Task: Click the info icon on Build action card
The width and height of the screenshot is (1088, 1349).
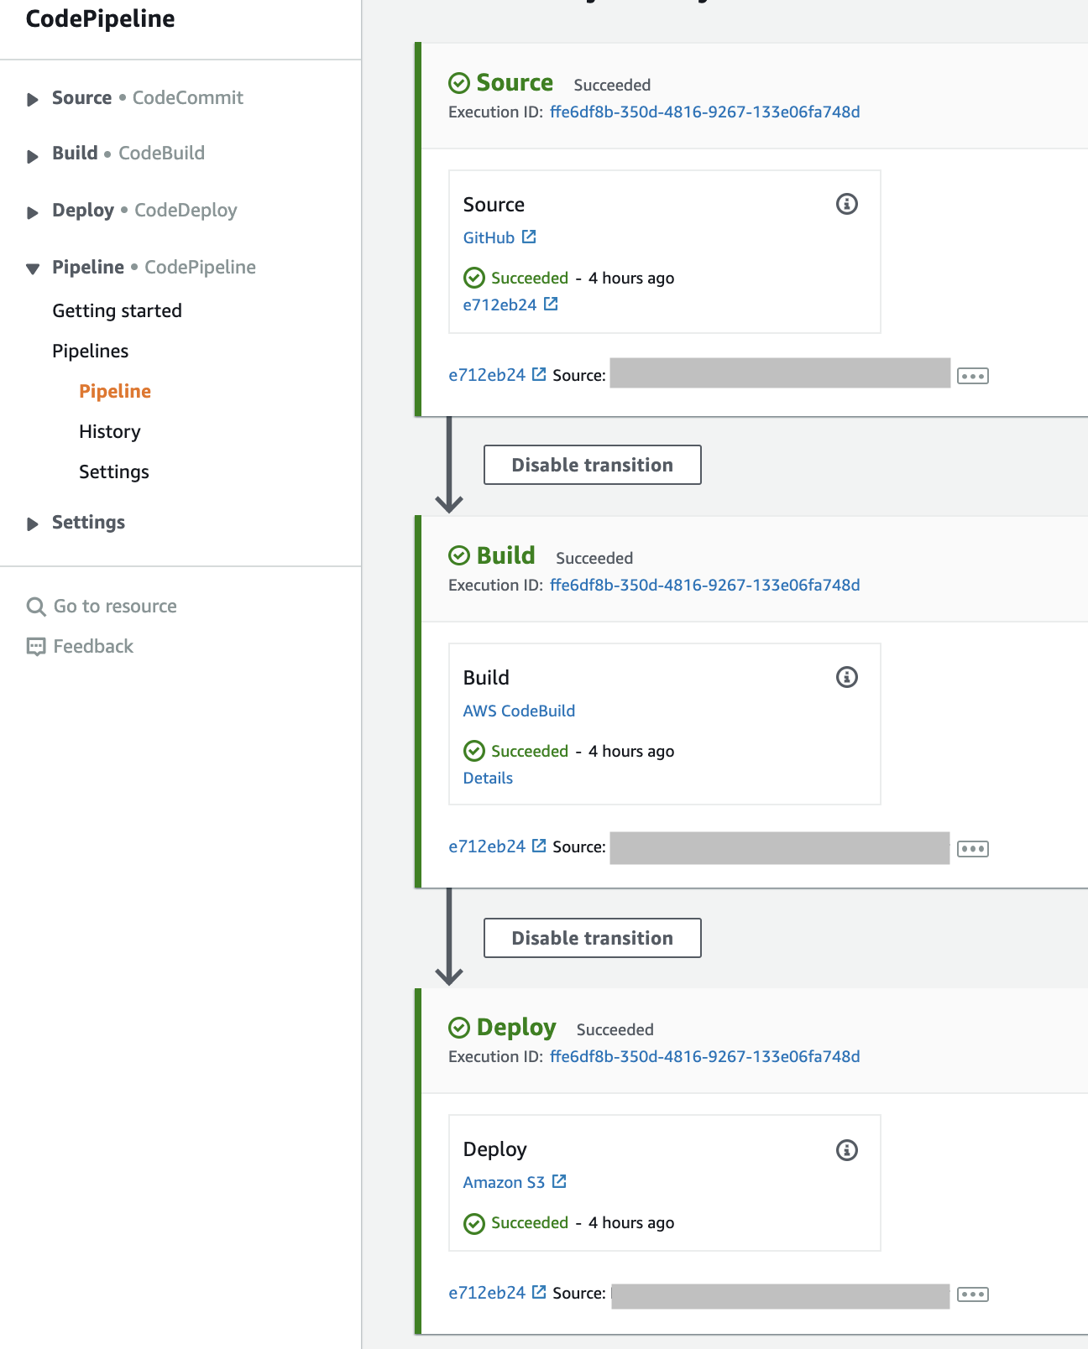Action: point(846,677)
